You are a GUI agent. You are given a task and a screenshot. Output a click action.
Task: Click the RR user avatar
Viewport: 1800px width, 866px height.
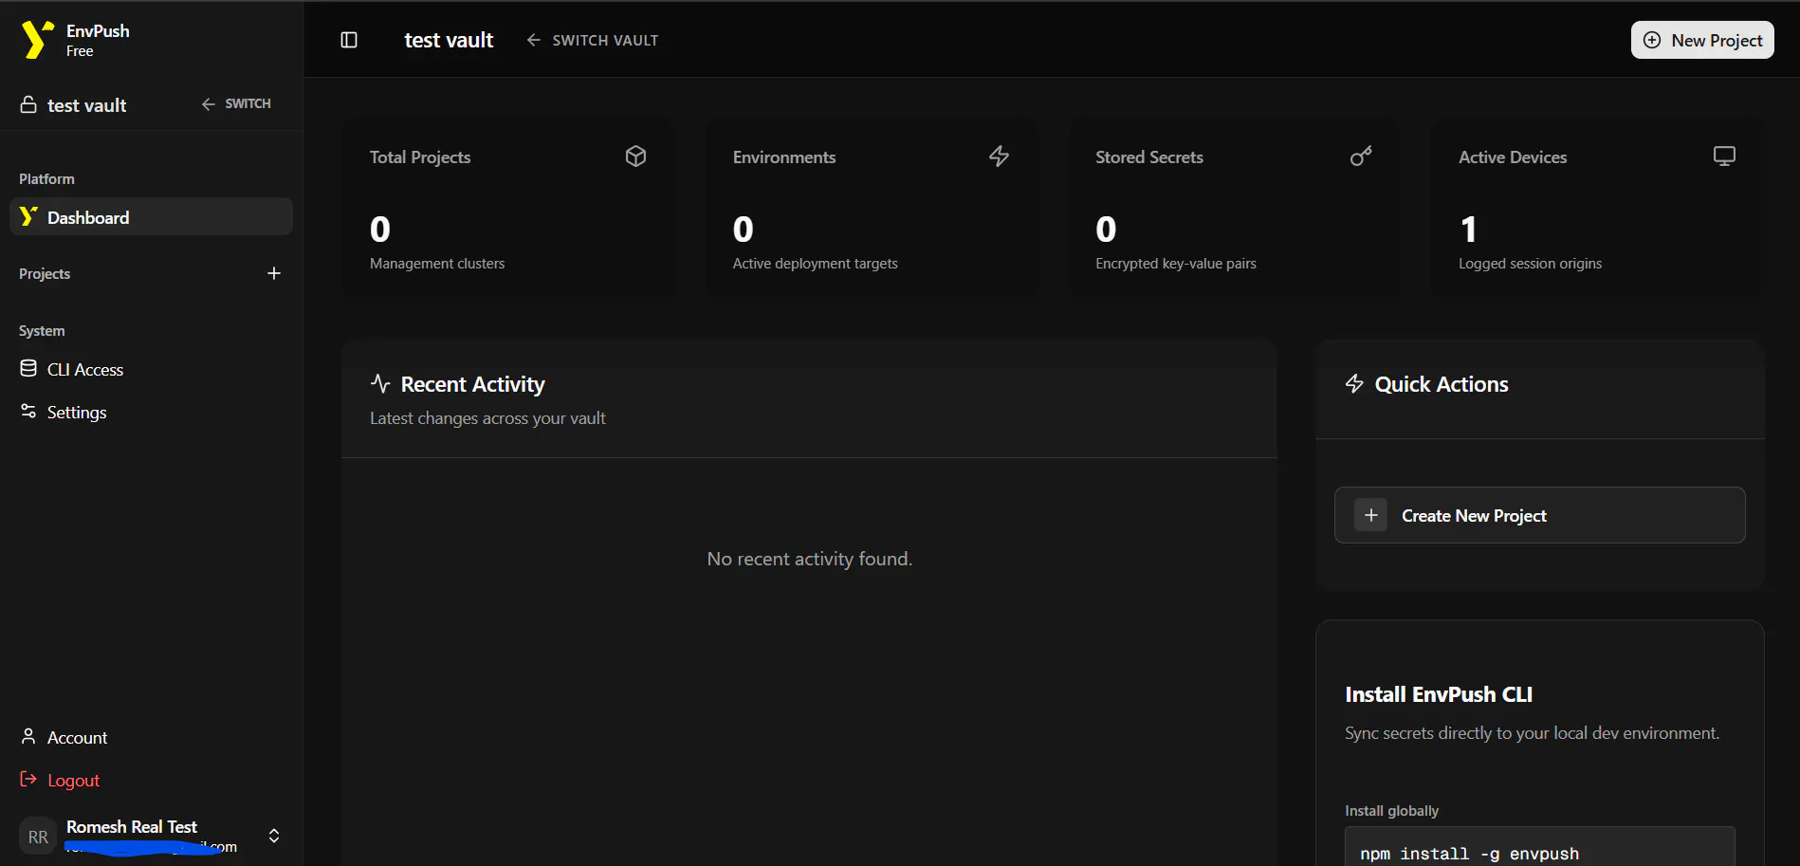click(38, 837)
